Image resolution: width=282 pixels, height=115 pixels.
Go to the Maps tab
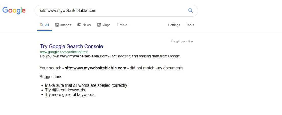click(x=106, y=25)
